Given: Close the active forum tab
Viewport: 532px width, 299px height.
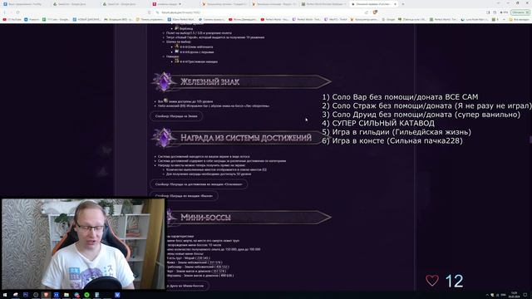Looking at the screenshot, I should pos(396,4).
